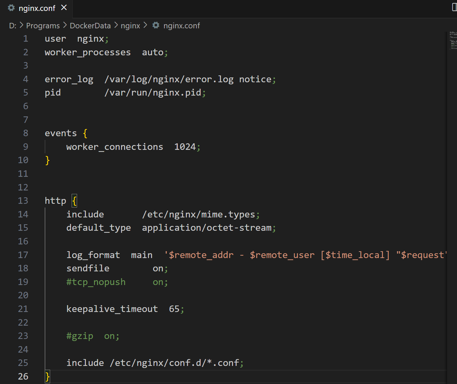Open the DockerData breadcrumb folder
Image resolution: width=457 pixels, height=384 pixels.
90,26
